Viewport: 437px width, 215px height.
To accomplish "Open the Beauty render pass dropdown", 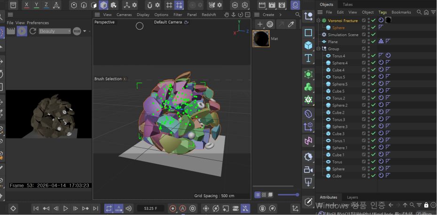I will click(55, 31).
